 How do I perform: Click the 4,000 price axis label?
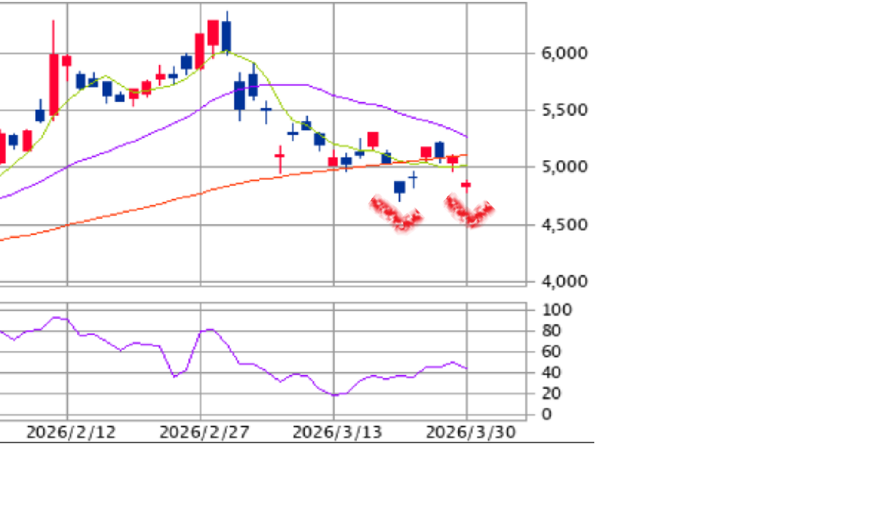tap(563, 281)
